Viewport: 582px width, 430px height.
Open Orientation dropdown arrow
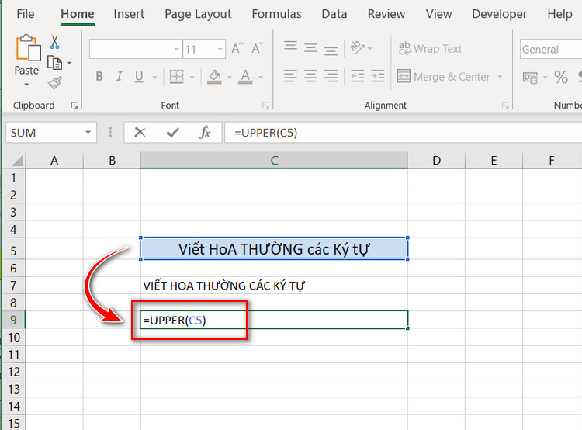point(369,48)
